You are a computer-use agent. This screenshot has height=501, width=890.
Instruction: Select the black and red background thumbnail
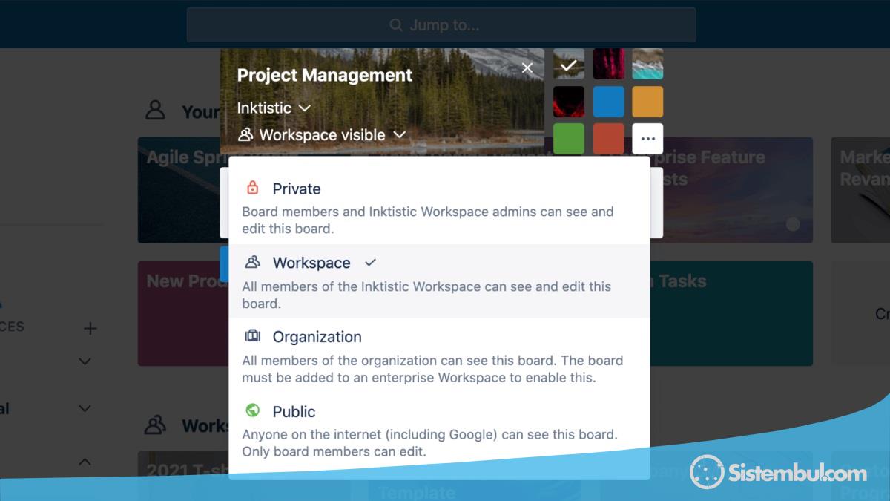(569, 102)
